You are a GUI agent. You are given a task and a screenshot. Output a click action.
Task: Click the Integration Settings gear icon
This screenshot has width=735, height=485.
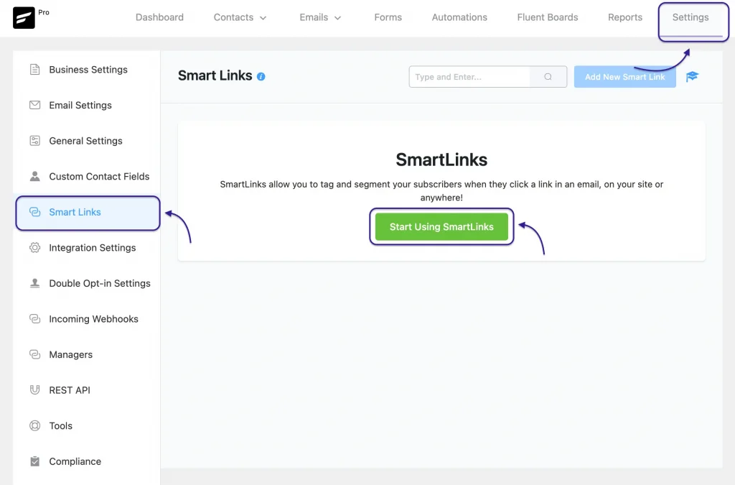pos(34,247)
